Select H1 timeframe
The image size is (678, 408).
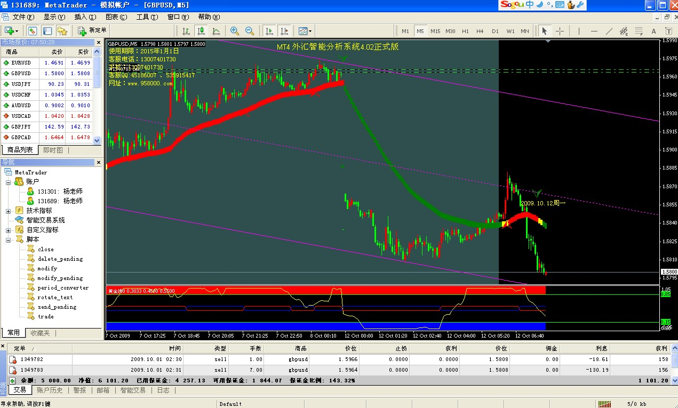[466, 31]
